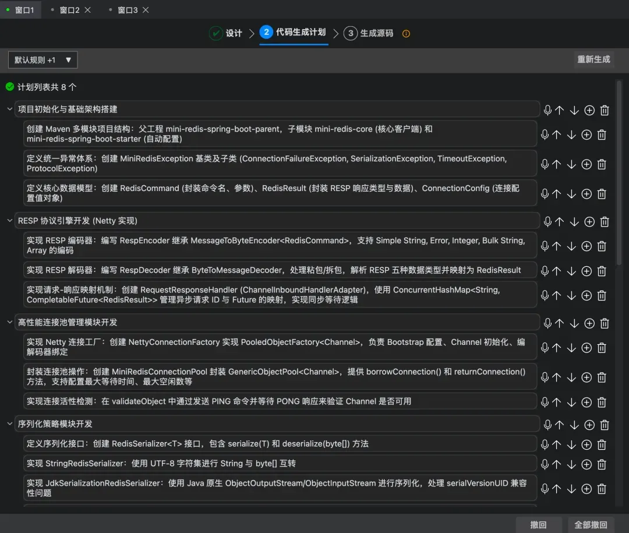Move 项目初始化与基础架构搭建 group down with arrow

(574, 110)
